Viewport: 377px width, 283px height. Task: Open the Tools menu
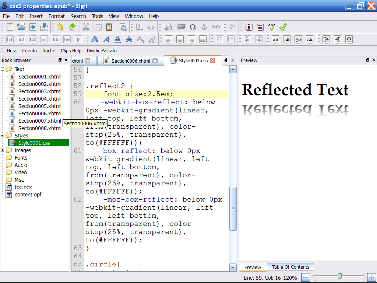pos(98,16)
